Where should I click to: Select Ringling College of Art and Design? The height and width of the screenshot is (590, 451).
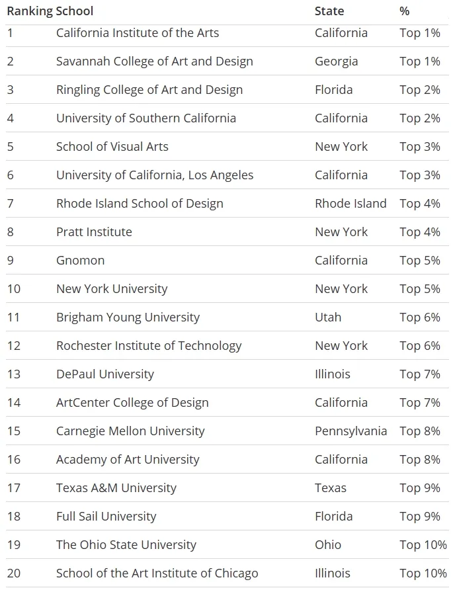(x=149, y=90)
